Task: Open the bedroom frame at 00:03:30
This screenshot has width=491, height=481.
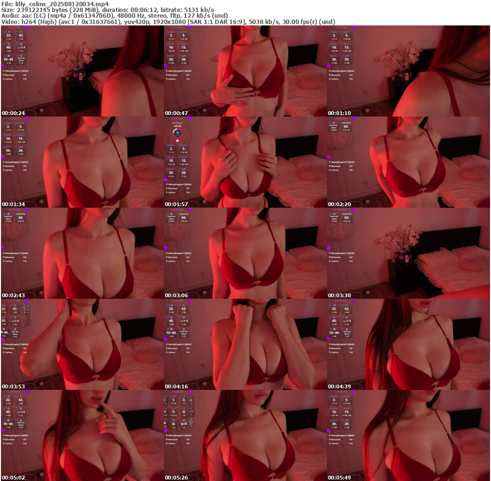Action: click(x=409, y=253)
